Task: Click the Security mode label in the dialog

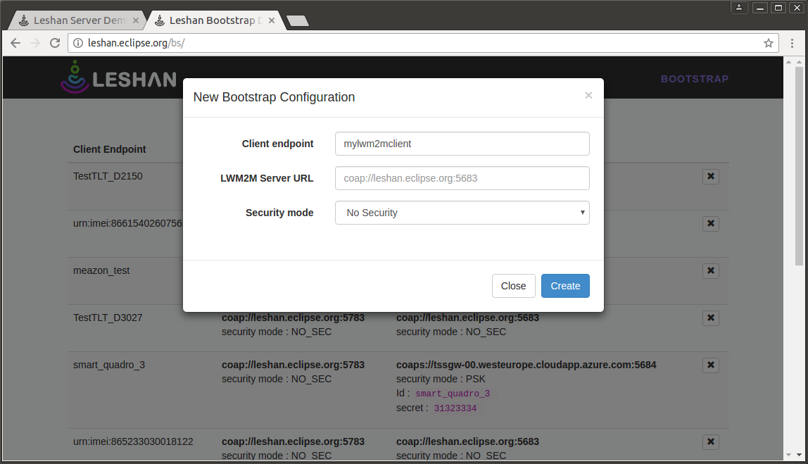Action: coord(279,213)
